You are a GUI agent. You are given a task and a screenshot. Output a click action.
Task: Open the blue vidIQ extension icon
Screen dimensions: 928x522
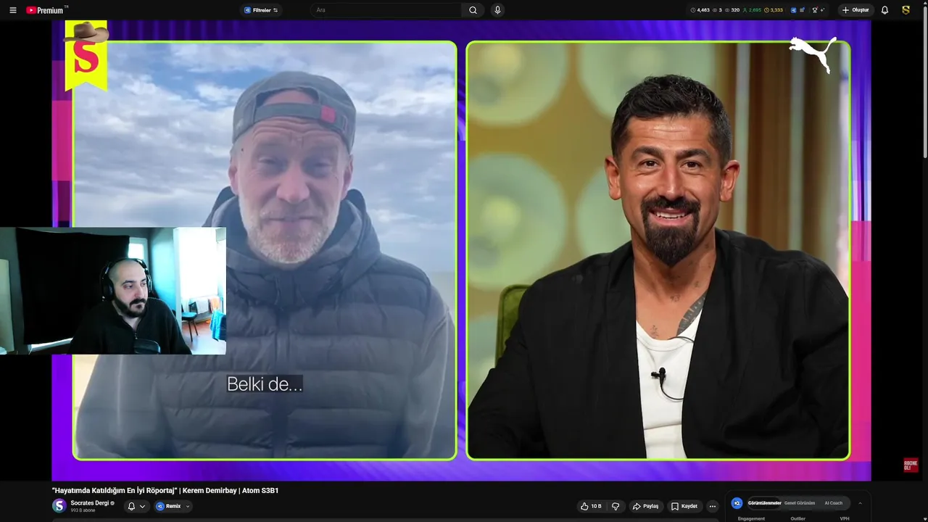[793, 10]
